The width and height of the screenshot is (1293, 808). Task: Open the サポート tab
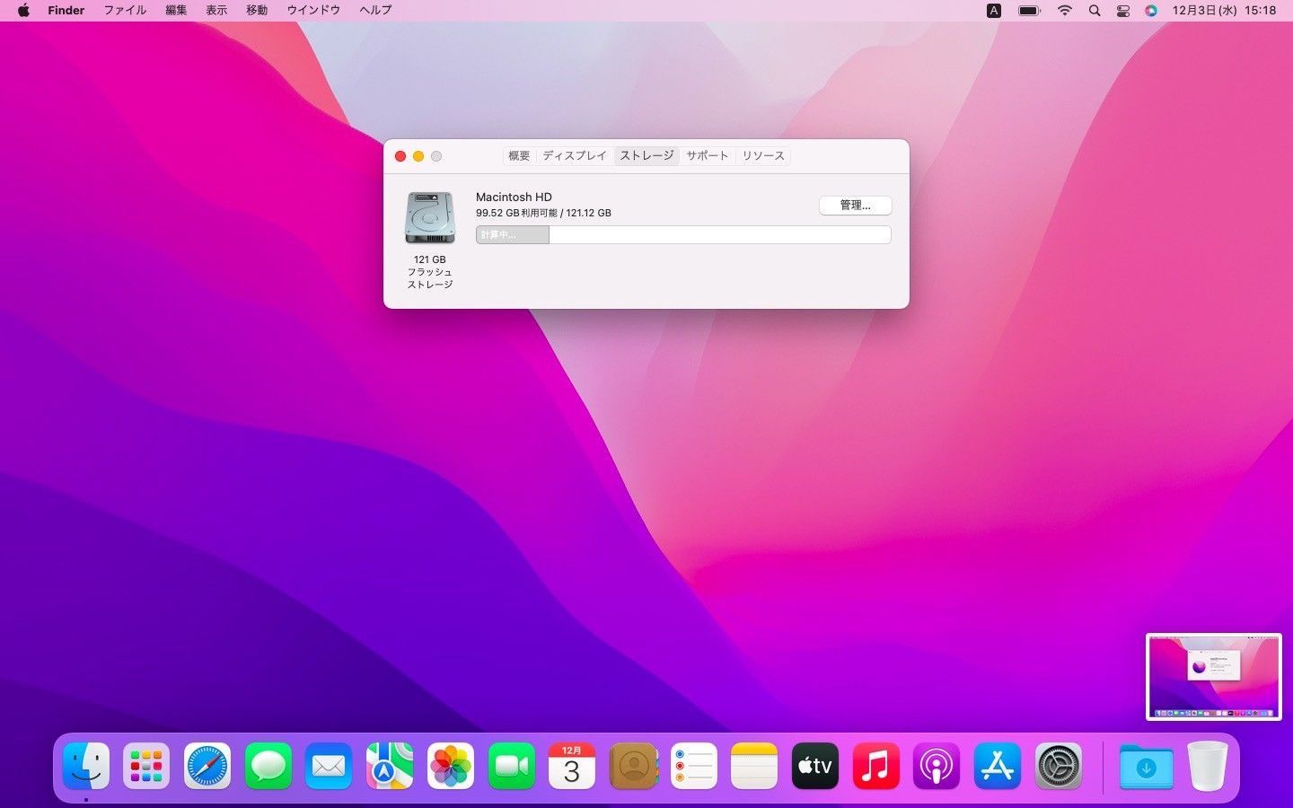click(707, 155)
